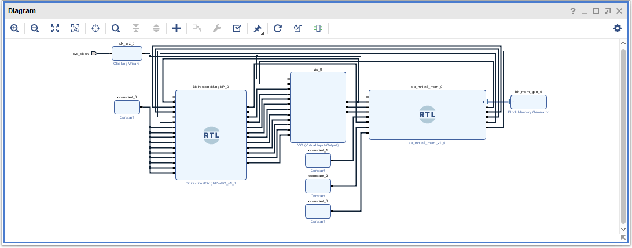Click the Zoom Out magnifier icon
The width and height of the screenshot is (632, 248).
(35, 28)
